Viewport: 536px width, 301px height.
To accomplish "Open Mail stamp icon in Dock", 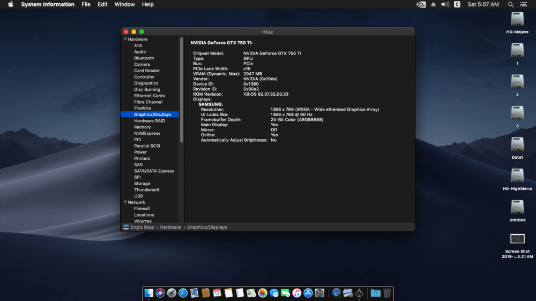I will click(x=194, y=293).
